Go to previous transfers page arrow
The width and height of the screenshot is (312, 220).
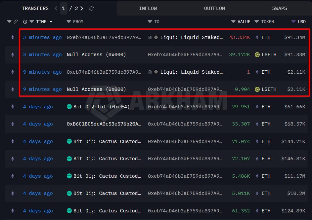[56, 8]
